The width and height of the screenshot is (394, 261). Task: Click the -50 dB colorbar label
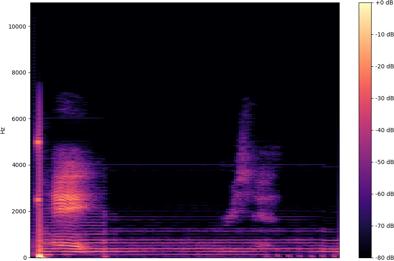click(384, 162)
